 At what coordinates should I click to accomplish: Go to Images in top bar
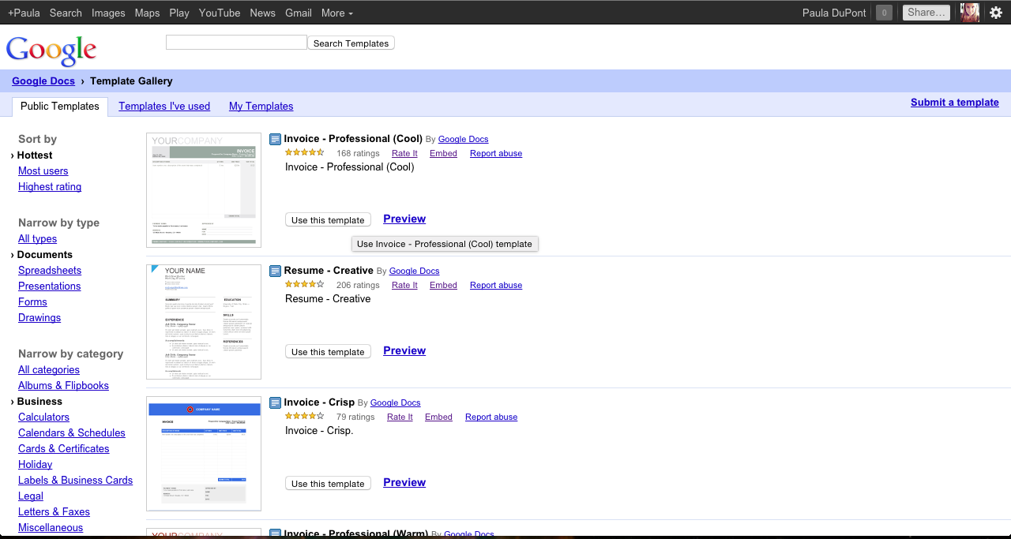click(108, 13)
